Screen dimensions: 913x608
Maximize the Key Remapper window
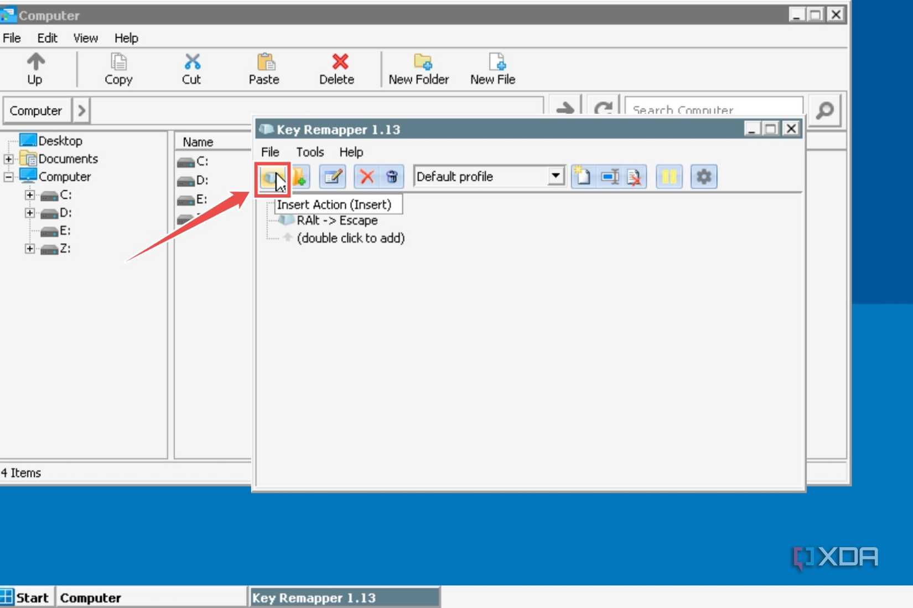[771, 129]
